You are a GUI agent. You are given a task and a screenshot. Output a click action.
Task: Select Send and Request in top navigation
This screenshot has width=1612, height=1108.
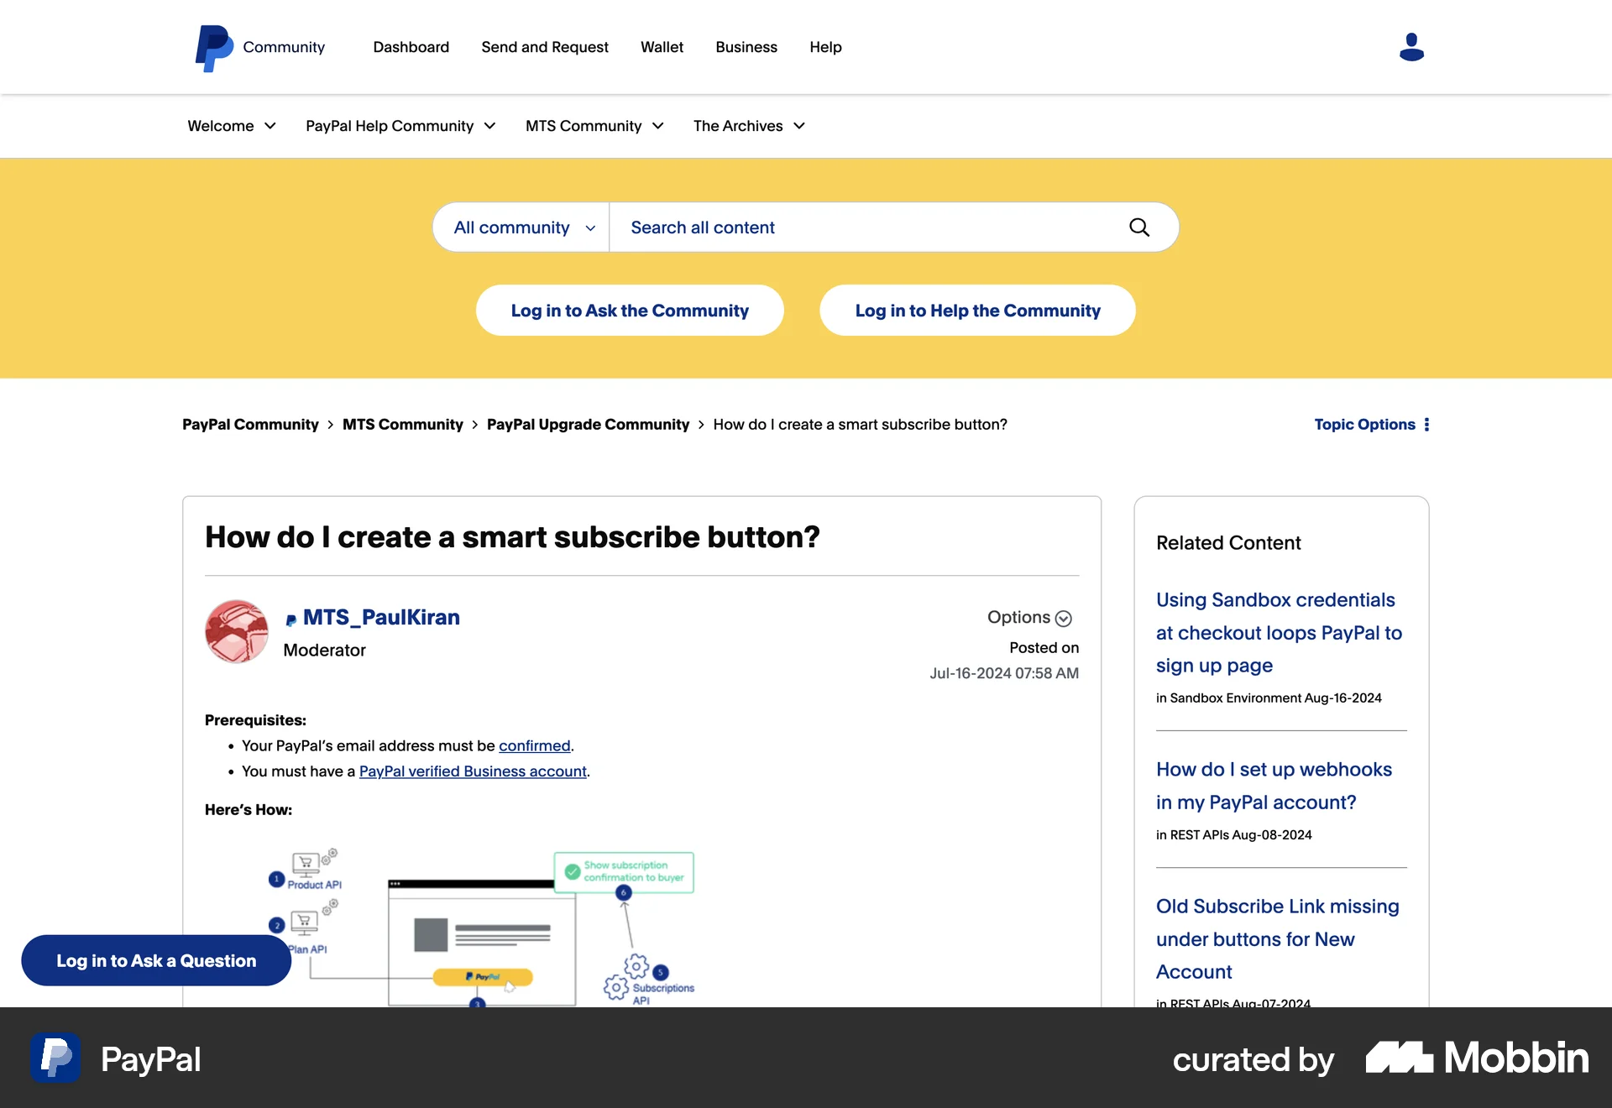(x=545, y=47)
